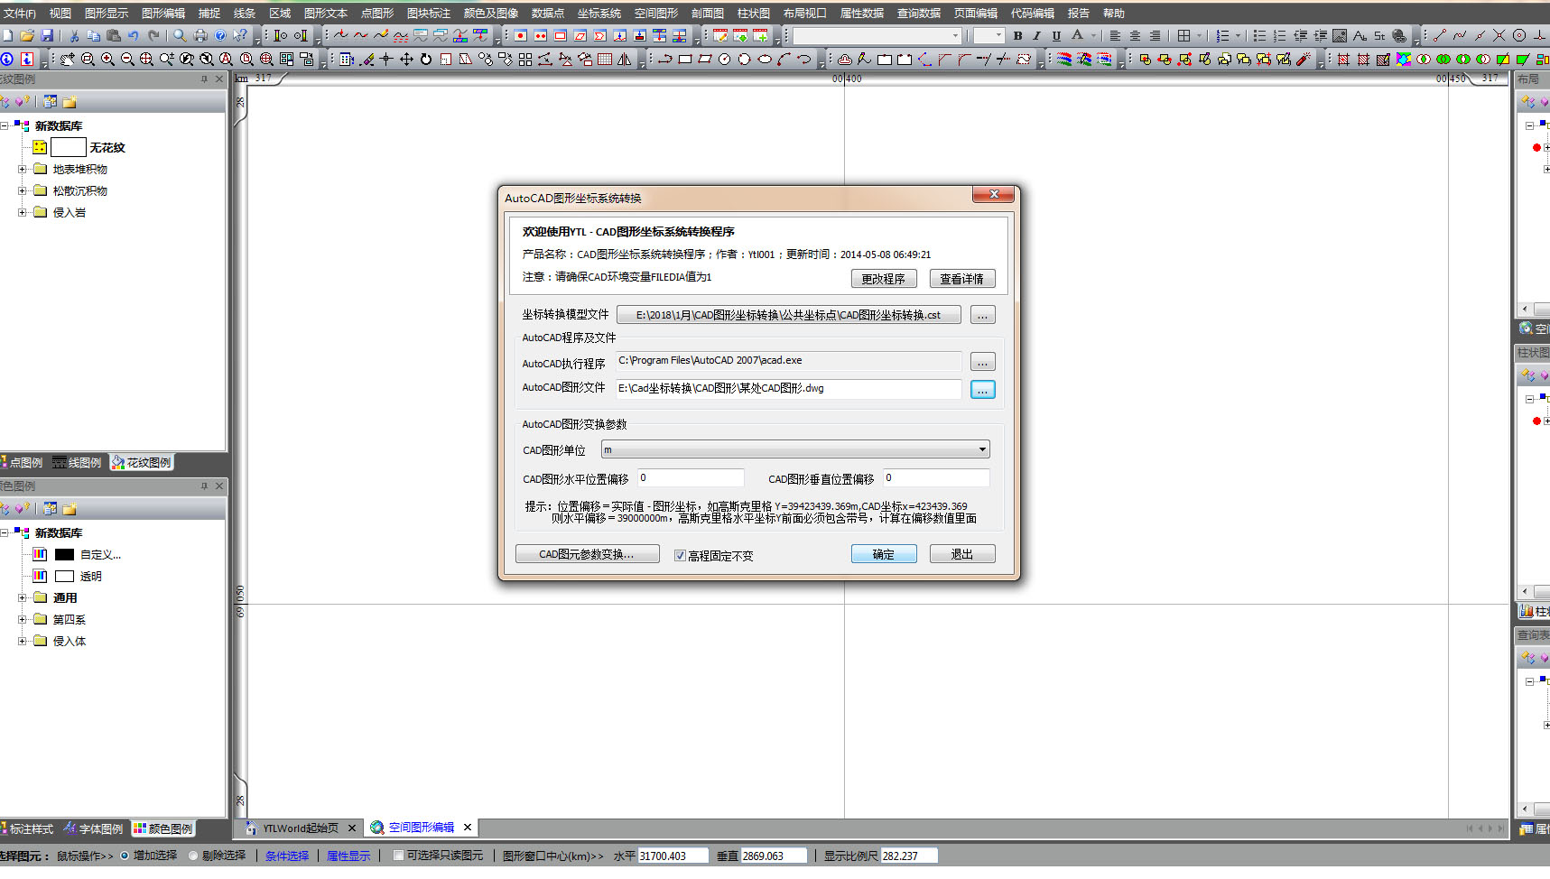Click the magnifier search icon

180,36
